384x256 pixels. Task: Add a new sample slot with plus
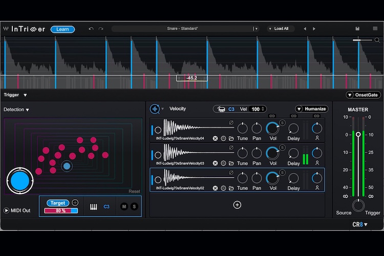pos(237,205)
